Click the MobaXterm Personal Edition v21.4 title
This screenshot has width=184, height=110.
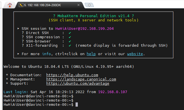94,16
